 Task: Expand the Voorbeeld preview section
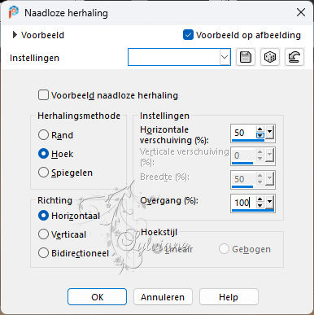click(15, 35)
